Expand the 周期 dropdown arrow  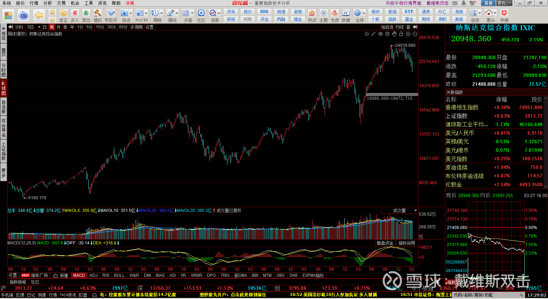pyautogui.click(x=161, y=13)
